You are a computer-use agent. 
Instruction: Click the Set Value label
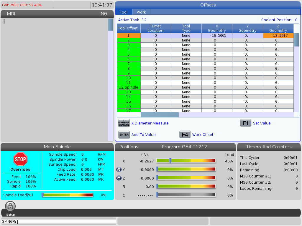pos(262,123)
